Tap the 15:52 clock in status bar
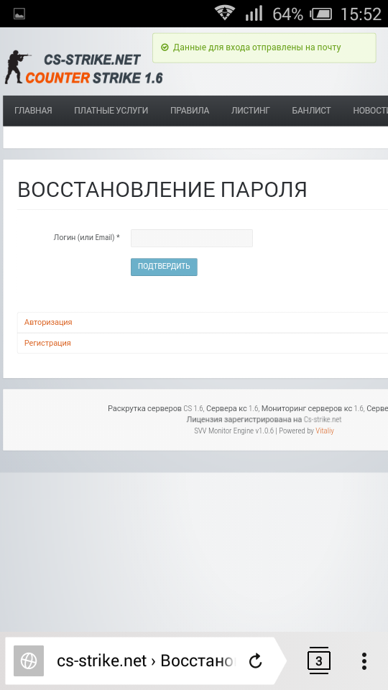Screen dimensions: 388x690 (361, 14)
